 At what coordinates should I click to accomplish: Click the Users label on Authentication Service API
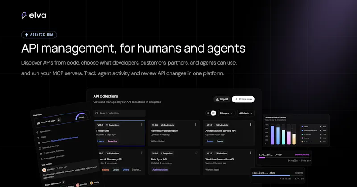pyautogui.click(x=210, y=141)
